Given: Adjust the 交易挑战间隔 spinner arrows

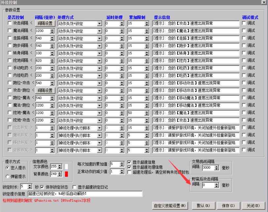Looking at the screenshot, I should [217, 168].
